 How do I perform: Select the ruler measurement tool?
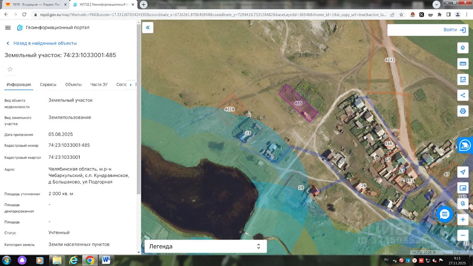tap(463, 64)
